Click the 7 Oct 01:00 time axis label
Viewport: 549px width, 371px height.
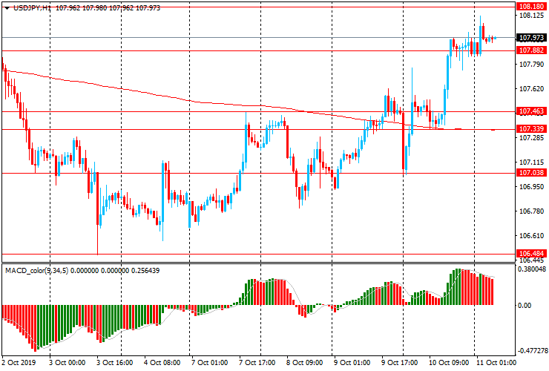[210, 362]
